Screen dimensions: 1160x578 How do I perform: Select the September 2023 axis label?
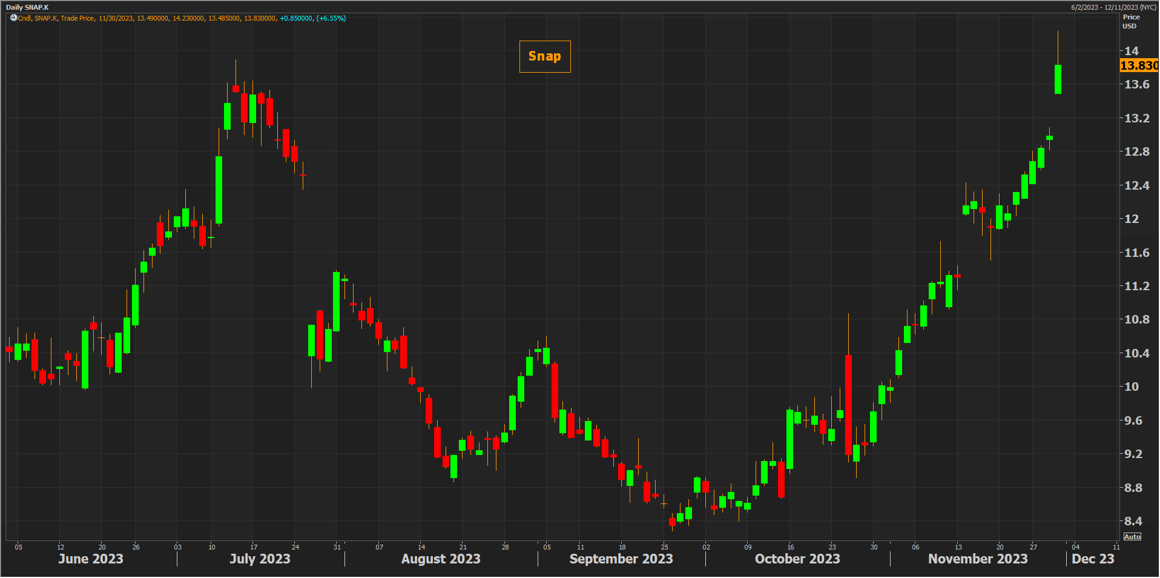[x=621, y=559]
